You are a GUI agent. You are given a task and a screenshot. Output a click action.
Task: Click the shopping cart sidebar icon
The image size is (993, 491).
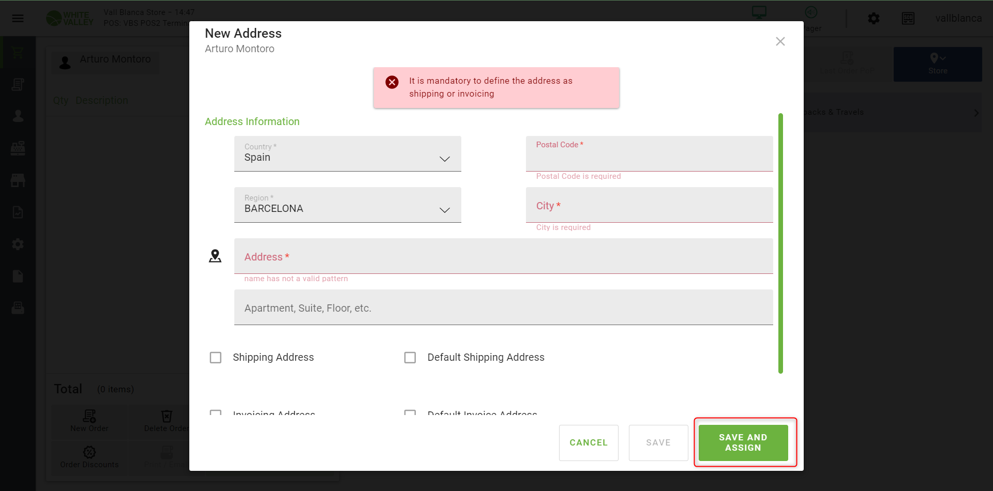18,52
